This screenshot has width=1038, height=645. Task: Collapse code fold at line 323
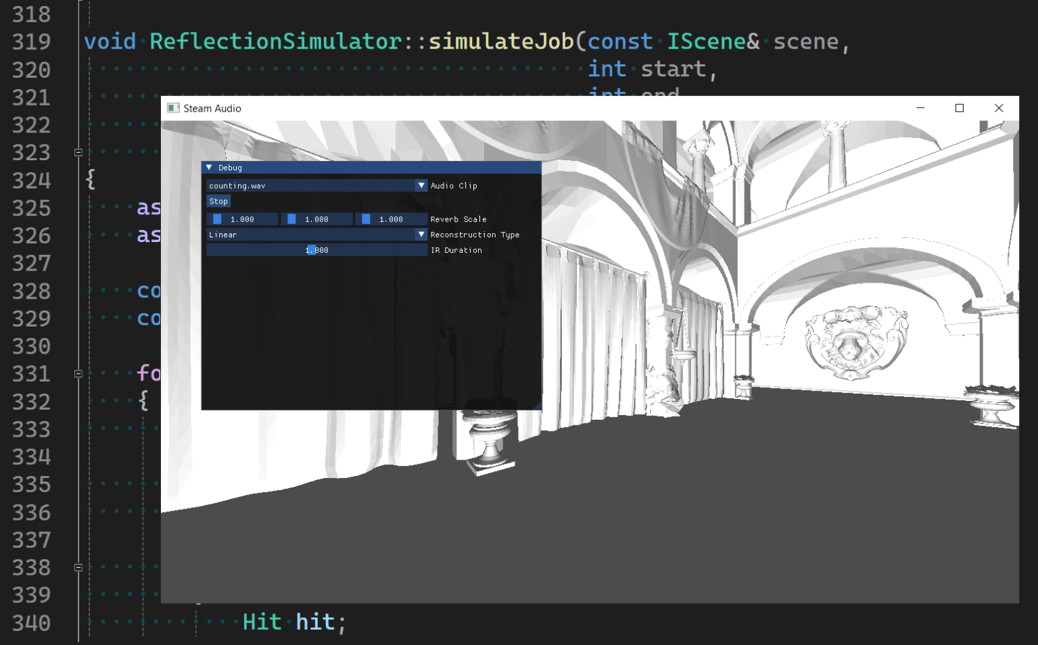78,153
